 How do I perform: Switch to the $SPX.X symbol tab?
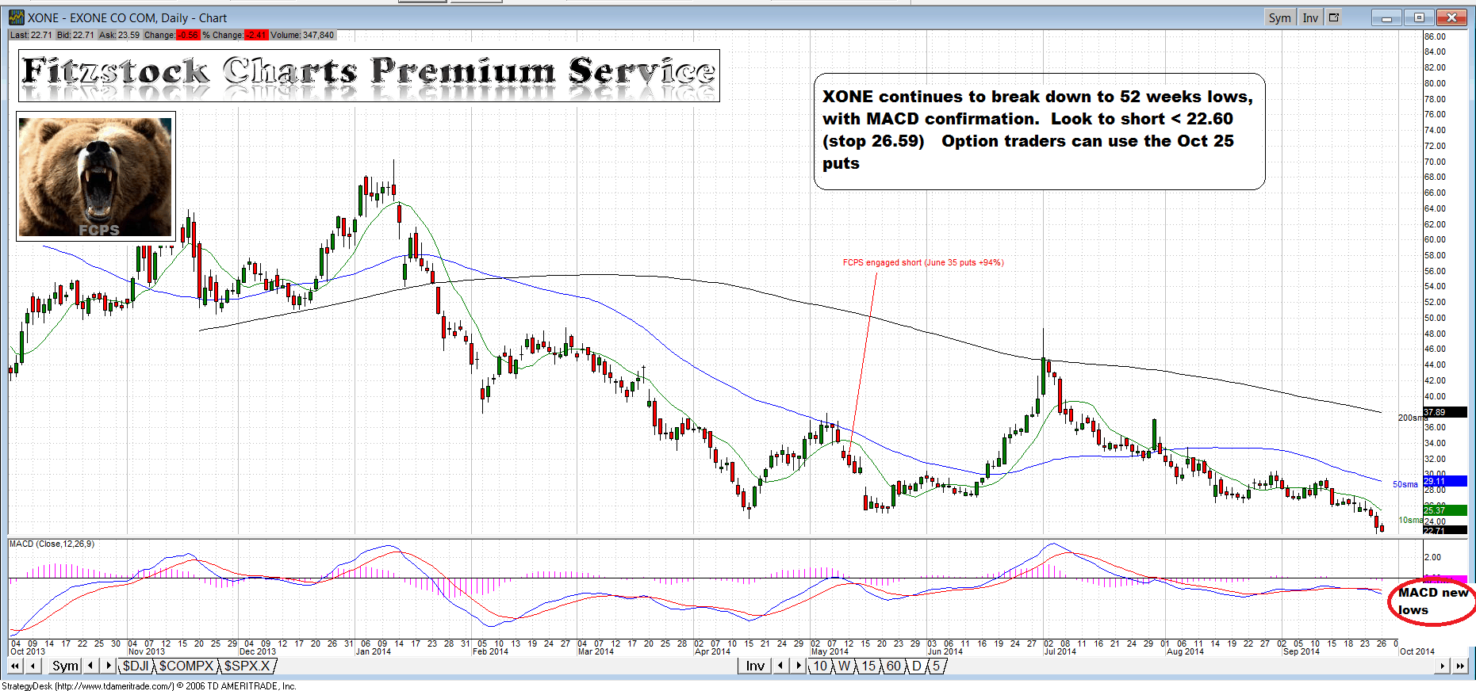(247, 666)
